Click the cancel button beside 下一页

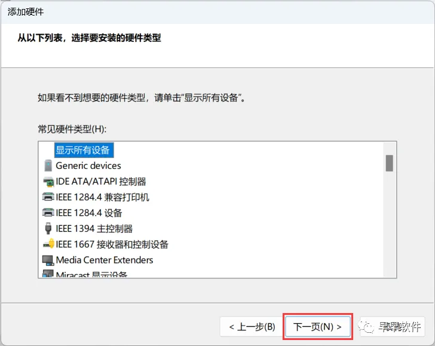tap(393, 327)
